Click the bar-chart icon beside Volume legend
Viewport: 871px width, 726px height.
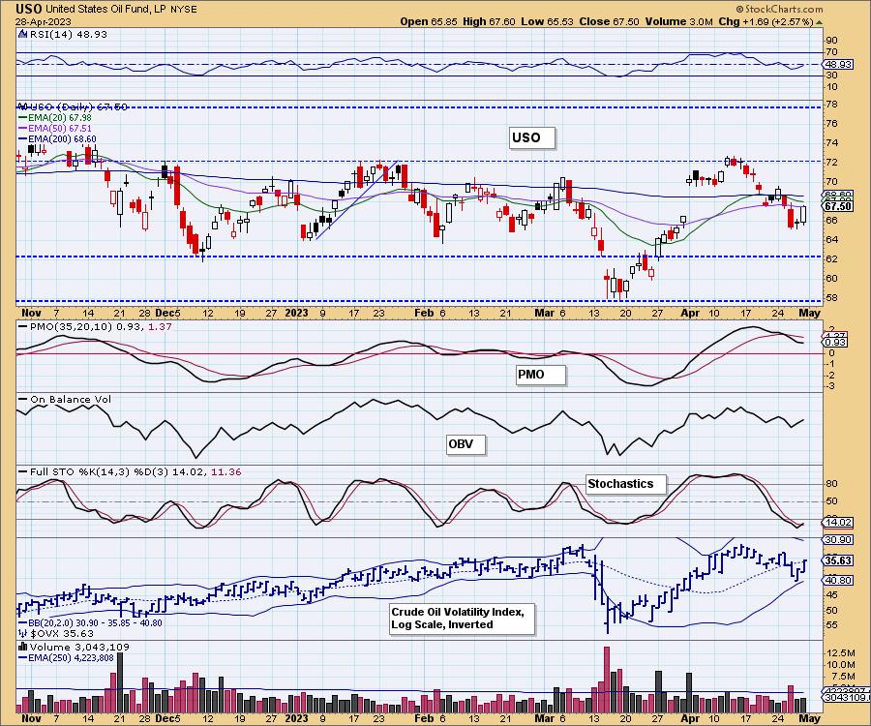pyautogui.click(x=22, y=647)
